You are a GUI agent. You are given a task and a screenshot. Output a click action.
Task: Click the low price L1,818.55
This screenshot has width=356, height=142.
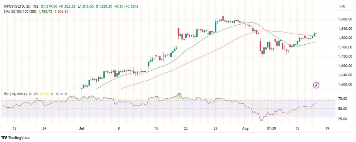pyautogui.click(x=86, y=7)
